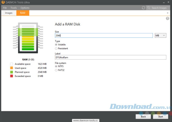
Task: Switch to the Images tab
Action: click(x=9, y=13)
